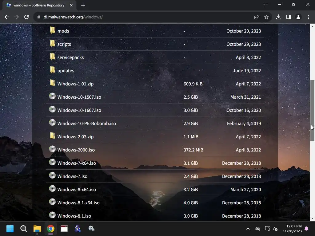
Task: Click the folder icon beside mods
Action: coord(52,30)
